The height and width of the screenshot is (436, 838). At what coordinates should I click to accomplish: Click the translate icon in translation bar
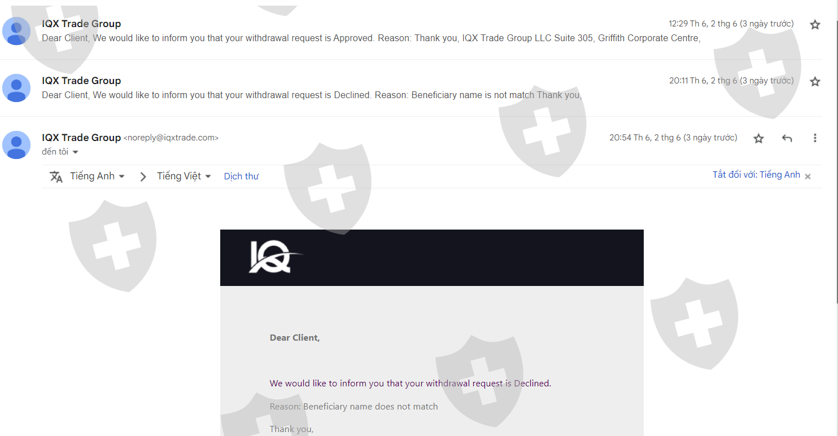pyautogui.click(x=56, y=177)
